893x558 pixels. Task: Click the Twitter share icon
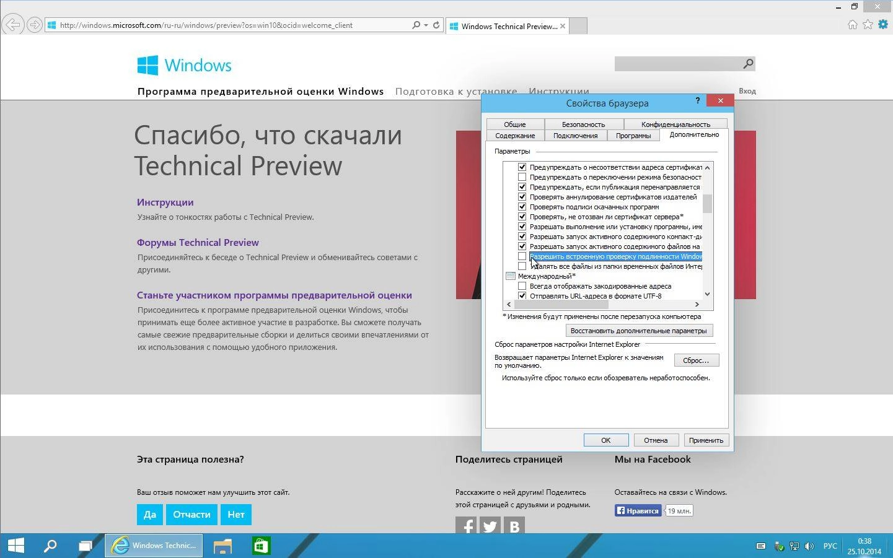tap(490, 525)
